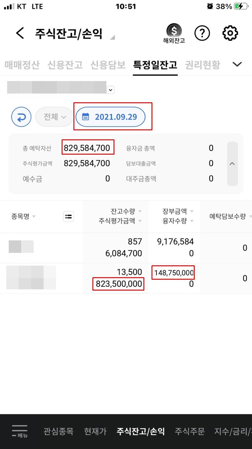Open the 메뉴 hamburger icon
This screenshot has width=252, height=449.
click(19, 431)
